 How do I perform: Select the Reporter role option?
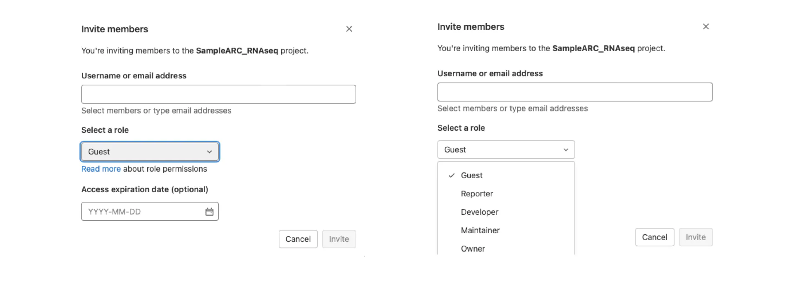point(506,193)
